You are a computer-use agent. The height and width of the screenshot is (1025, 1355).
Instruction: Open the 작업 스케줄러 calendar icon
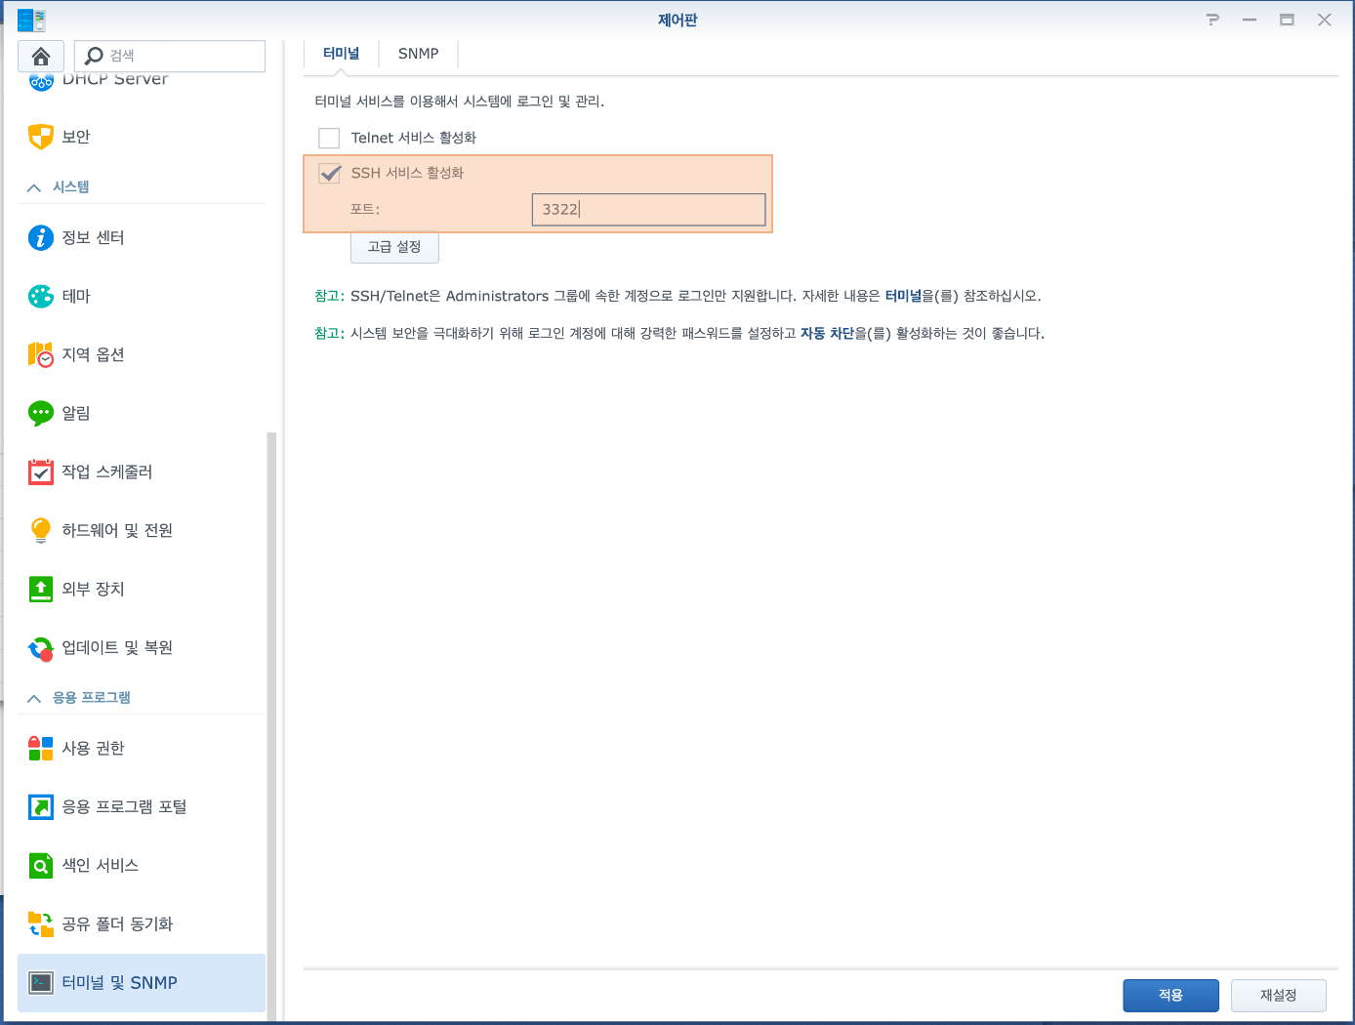pos(41,471)
